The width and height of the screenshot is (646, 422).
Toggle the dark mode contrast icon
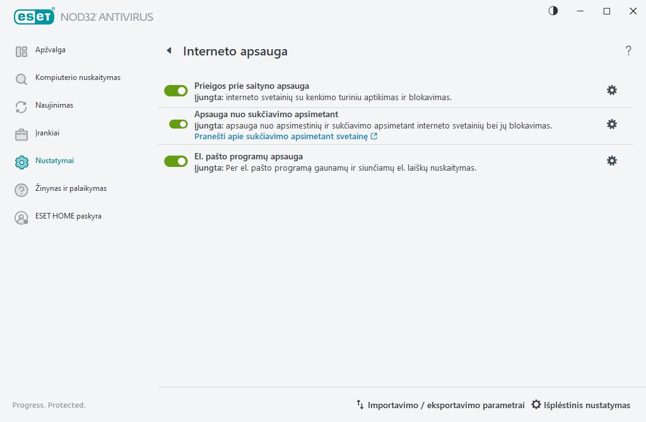coord(553,11)
